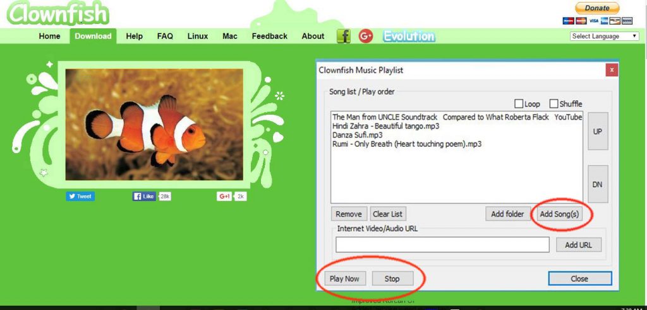Stop the music playback
The image size is (647, 310).
[x=392, y=278]
